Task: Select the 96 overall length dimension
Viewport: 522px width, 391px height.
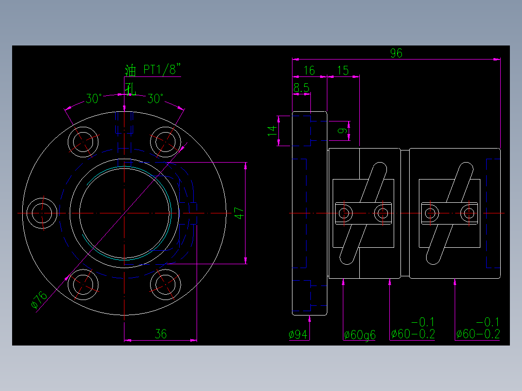Action: pyautogui.click(x=397, y=53)
